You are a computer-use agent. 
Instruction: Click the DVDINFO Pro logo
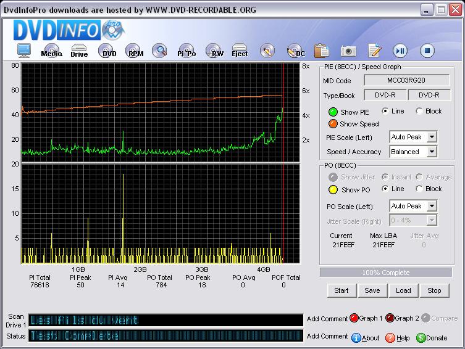tap(68, 30)
